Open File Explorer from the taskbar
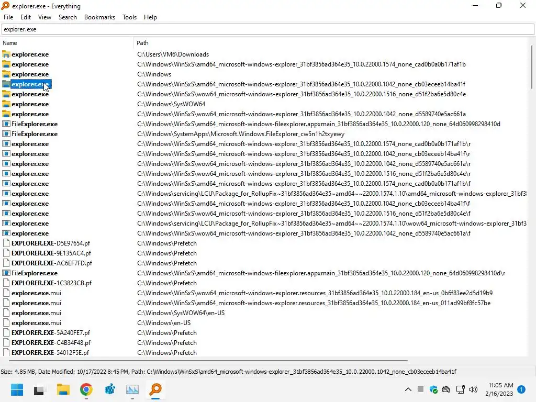 pos(63,389)
